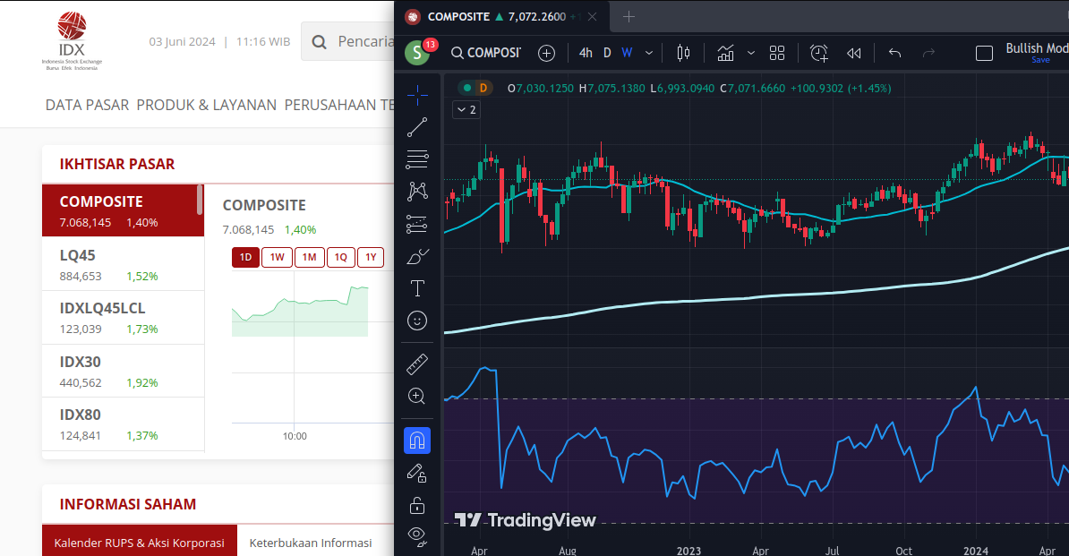Open the candlestick chart type selector
Viewport: 1069px width, 556px height.
click(683, 53)
